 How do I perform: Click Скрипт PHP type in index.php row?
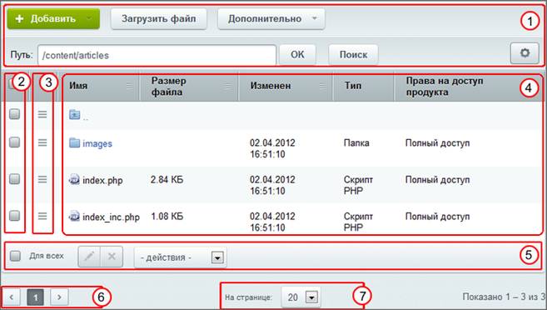pos(358,185)
